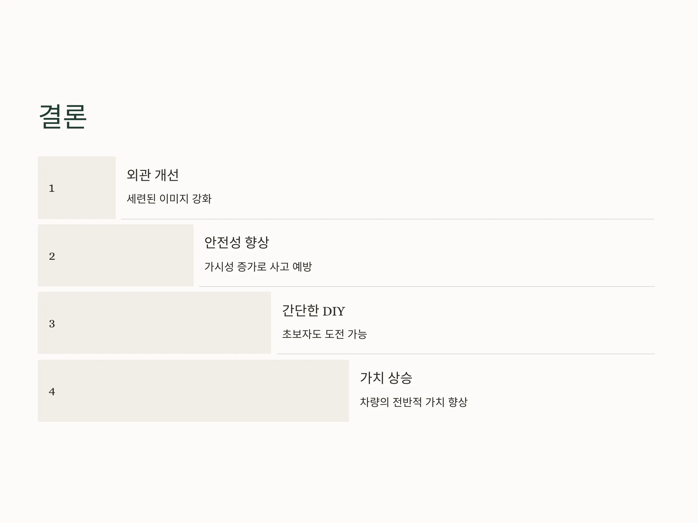Select the step 2 numbered block
The width and height of the screenshot is (698, 523).
[x=116, y=255]
